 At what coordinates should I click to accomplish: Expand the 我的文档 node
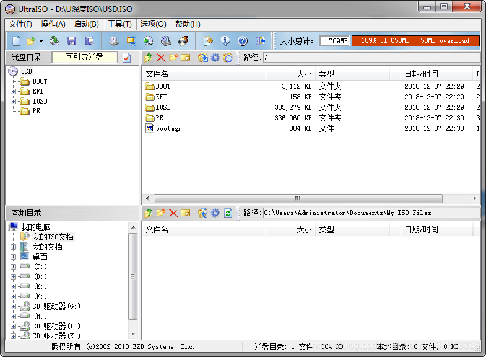pos(13,247)
